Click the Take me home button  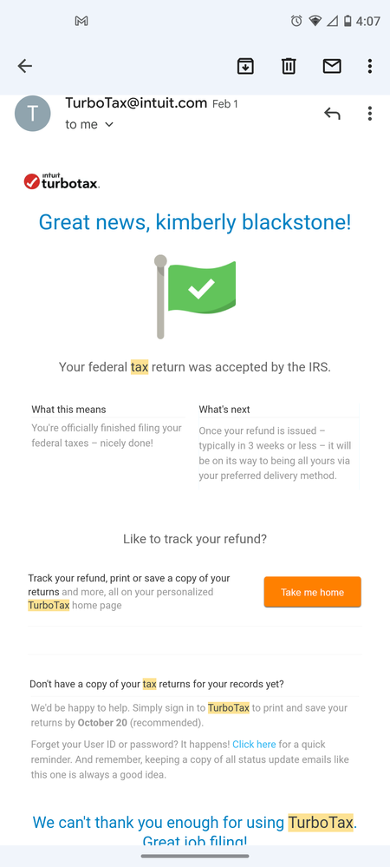click(x=313, y=592)
